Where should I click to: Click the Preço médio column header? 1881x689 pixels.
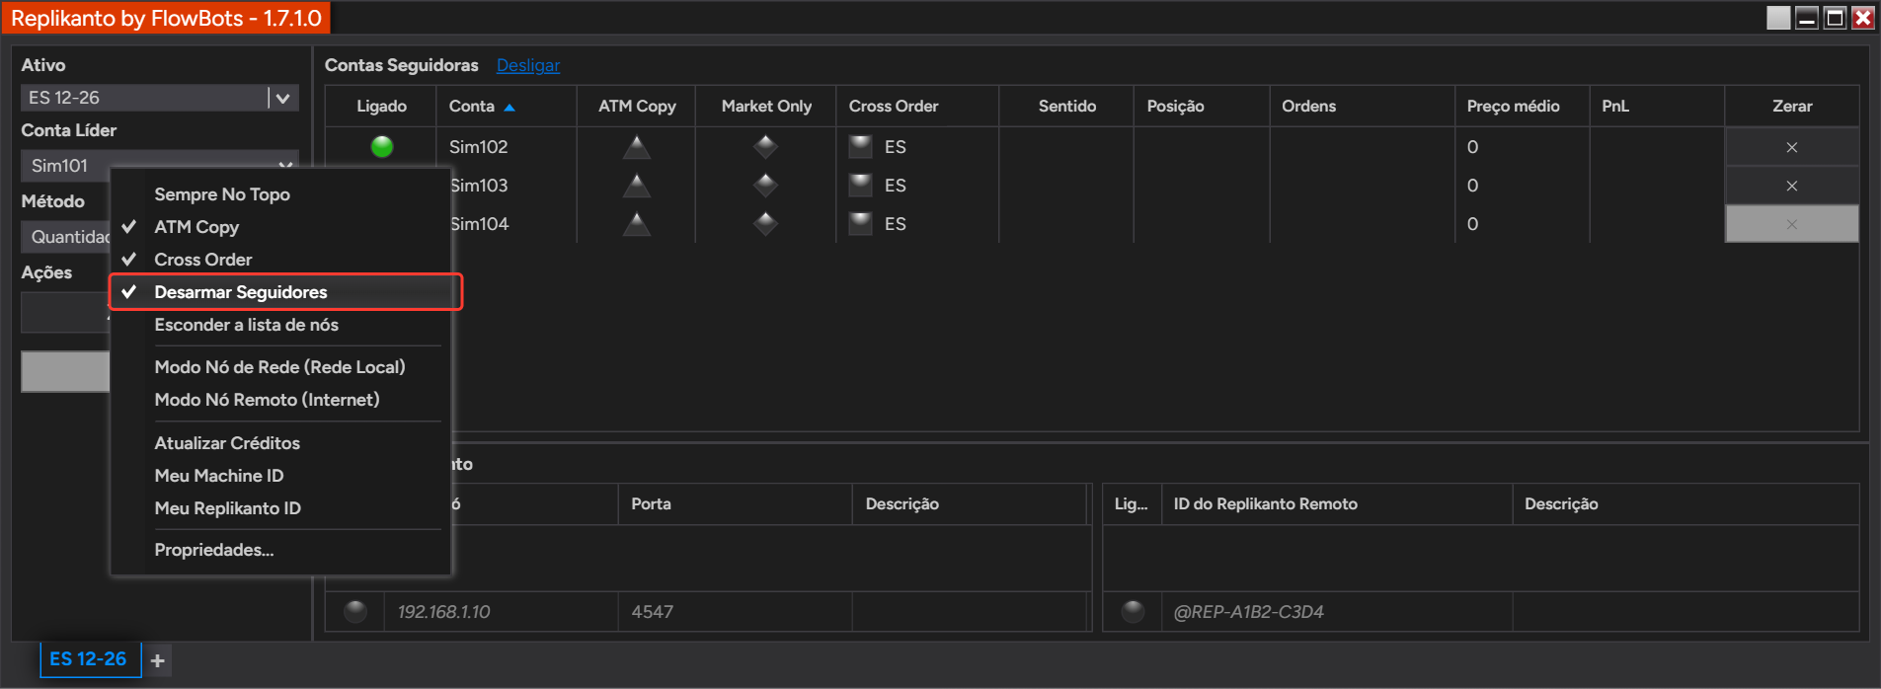pos(1523,107)
